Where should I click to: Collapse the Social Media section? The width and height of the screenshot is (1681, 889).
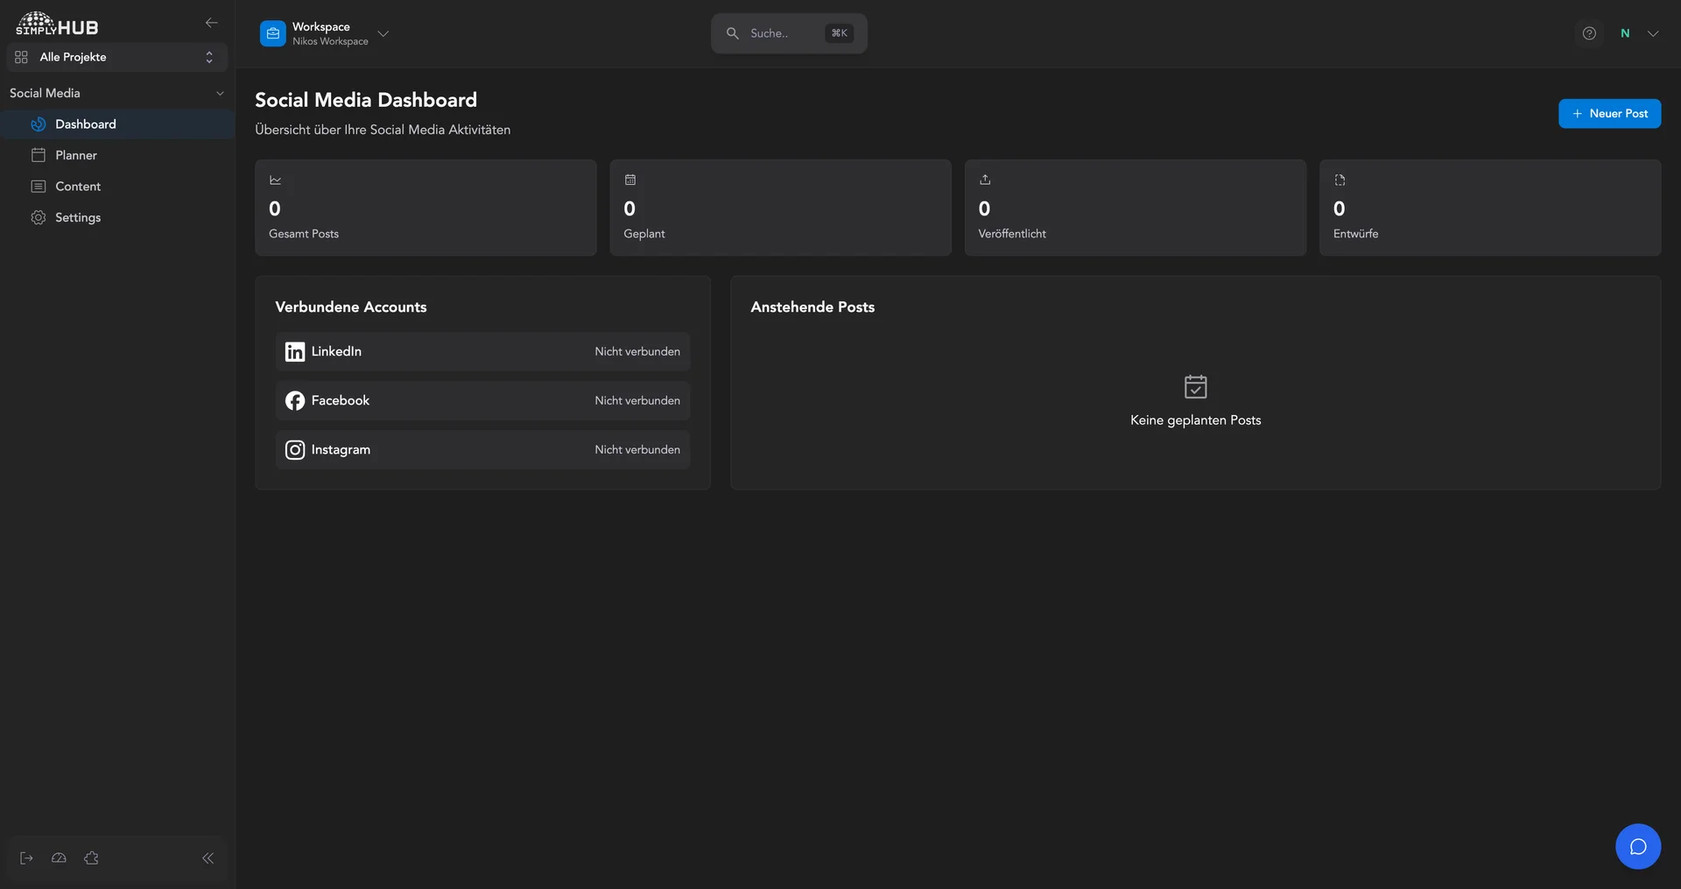[x=220, y=93]
